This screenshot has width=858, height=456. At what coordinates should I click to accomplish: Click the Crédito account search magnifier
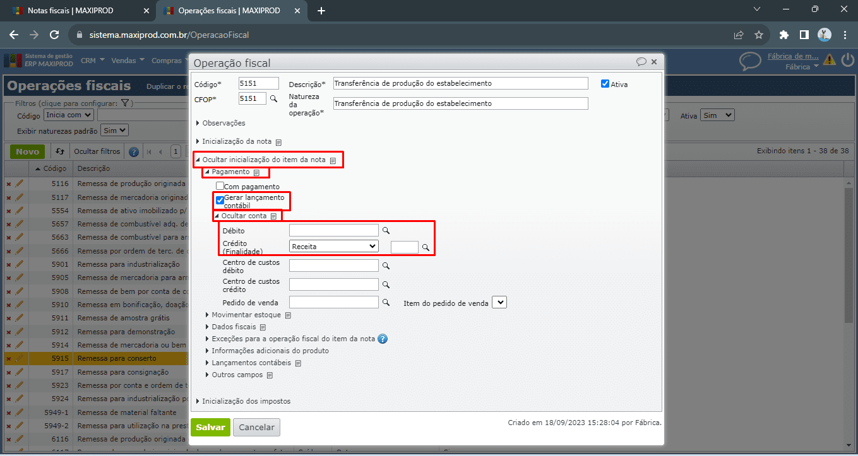(426, 247)
